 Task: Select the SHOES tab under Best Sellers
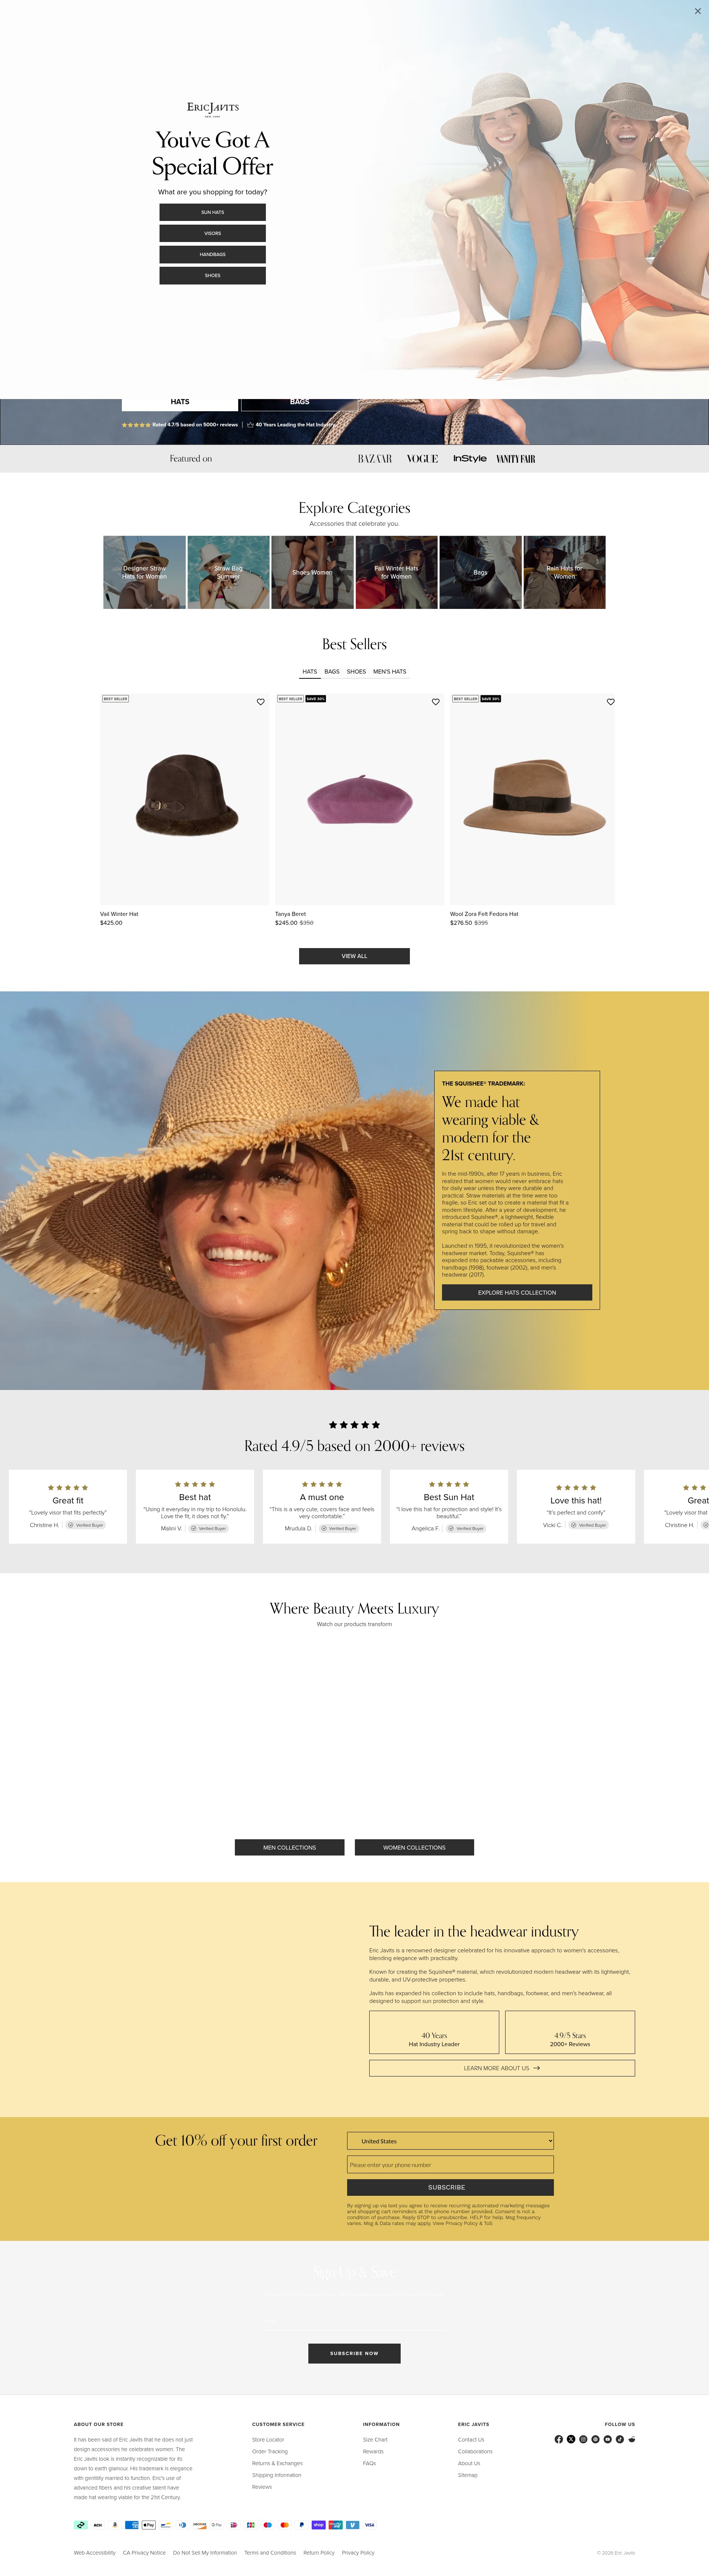coord(356,672)
